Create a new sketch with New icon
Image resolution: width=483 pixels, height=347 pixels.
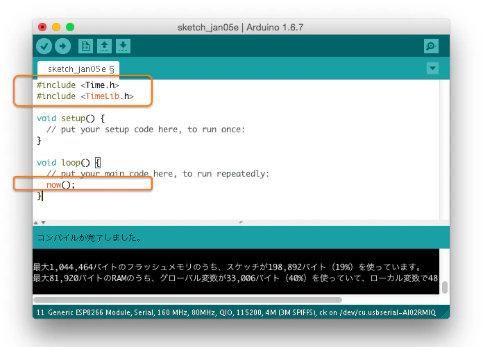tap(85, 46)
